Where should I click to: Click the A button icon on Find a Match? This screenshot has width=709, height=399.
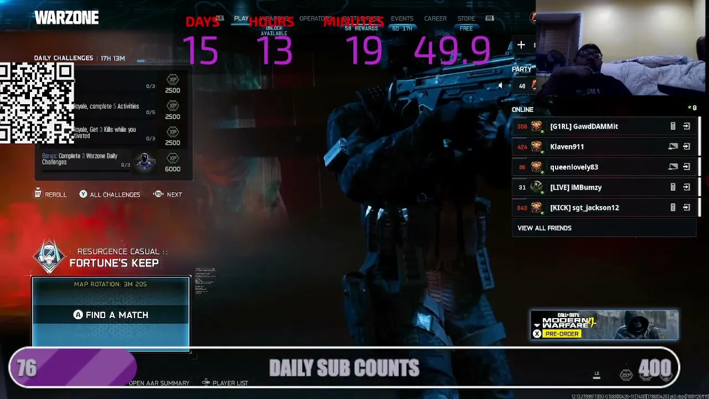tap(78, 315)
